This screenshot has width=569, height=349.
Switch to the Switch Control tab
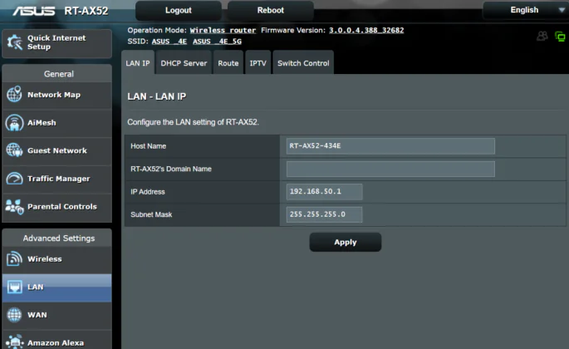(x=303, y=63)
